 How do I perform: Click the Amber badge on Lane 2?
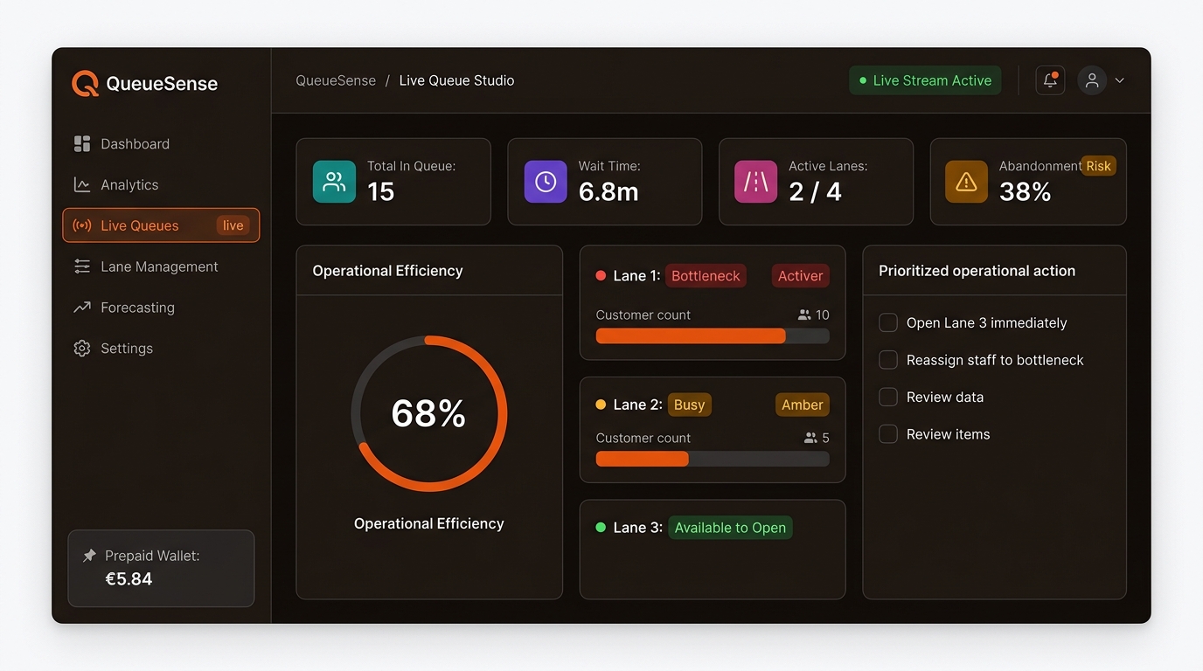click(802, 405)
